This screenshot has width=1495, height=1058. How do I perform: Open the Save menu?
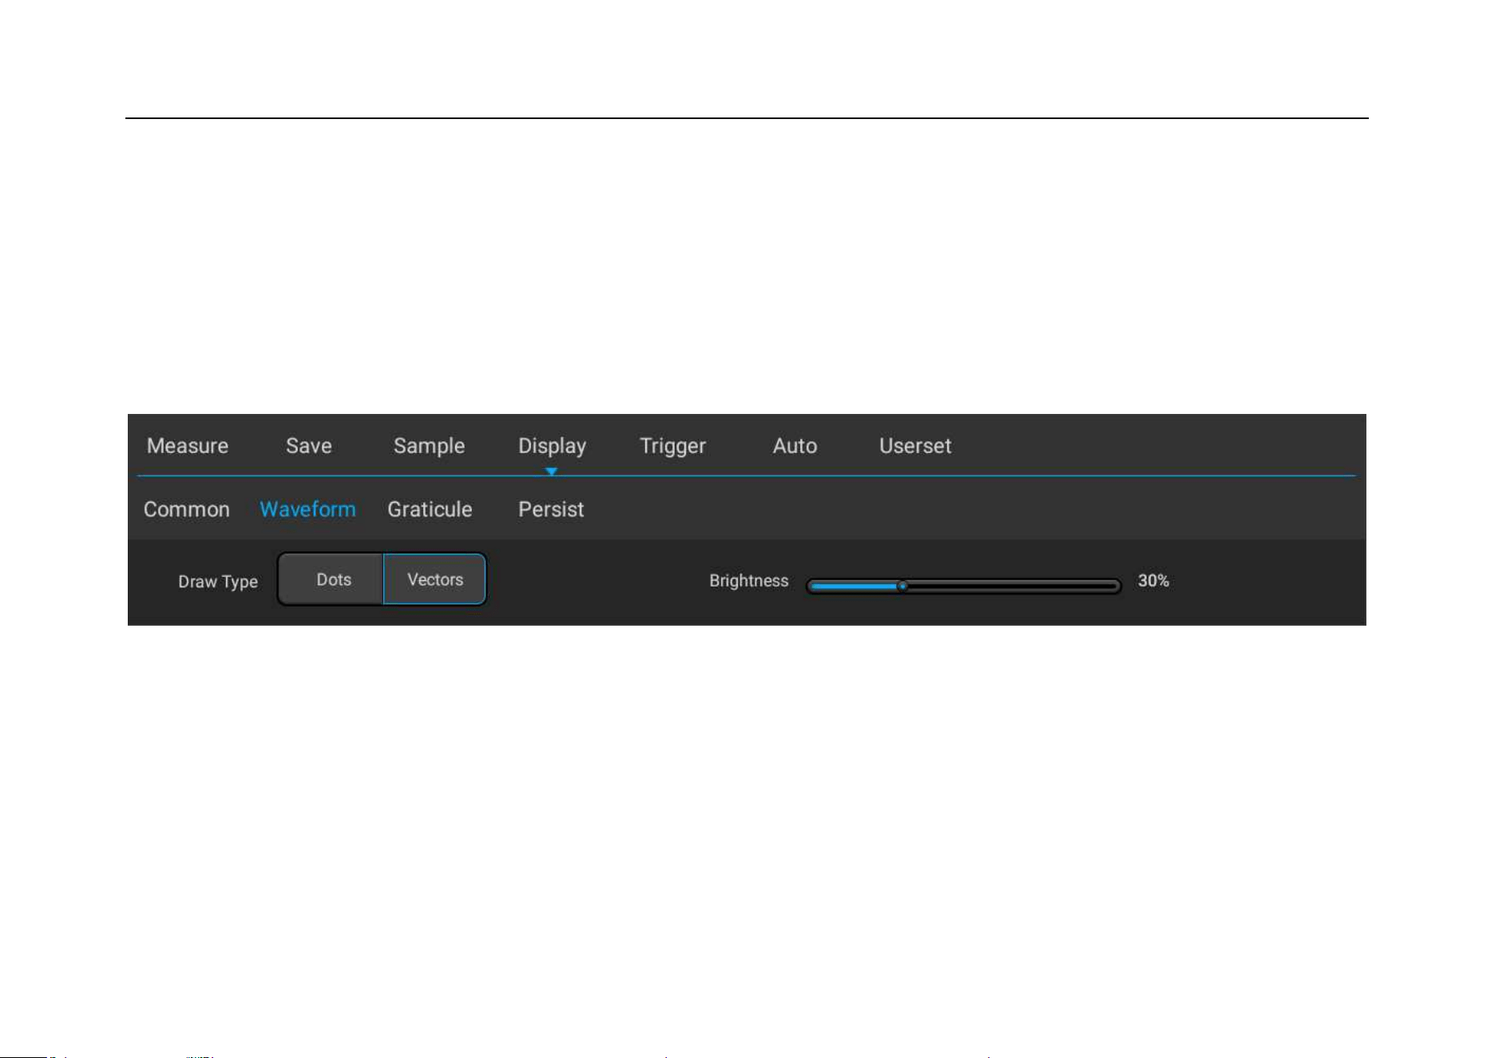[309, 446]
